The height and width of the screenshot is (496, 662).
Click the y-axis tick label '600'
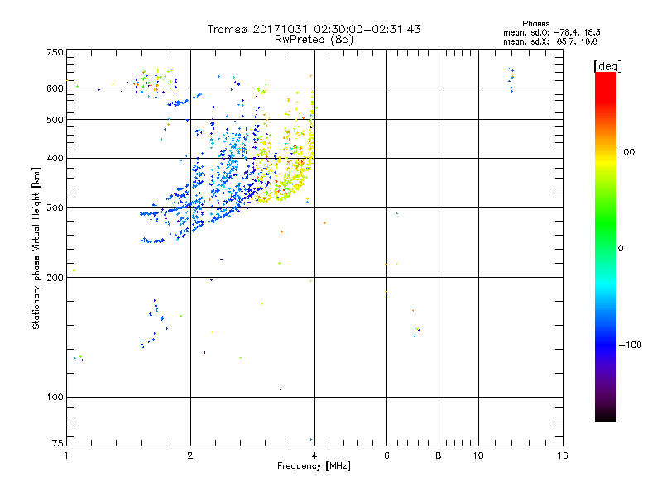click(55, 88)
